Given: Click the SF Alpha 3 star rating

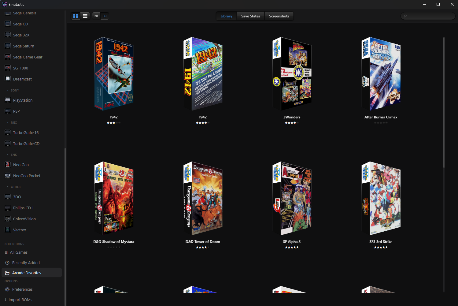Looking at the screenshot, I should 292,247.
